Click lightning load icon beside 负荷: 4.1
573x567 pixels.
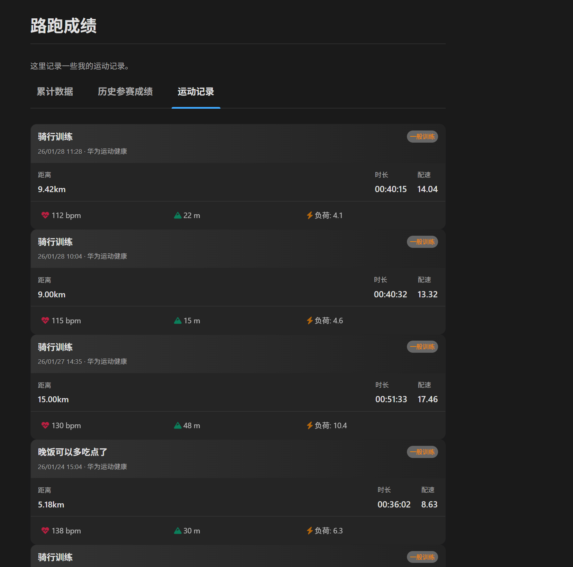coord(310,215)
